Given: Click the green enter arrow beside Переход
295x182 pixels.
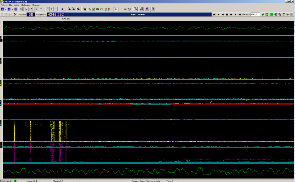Looking at the screenshot, I should click(x=263, y=15).
